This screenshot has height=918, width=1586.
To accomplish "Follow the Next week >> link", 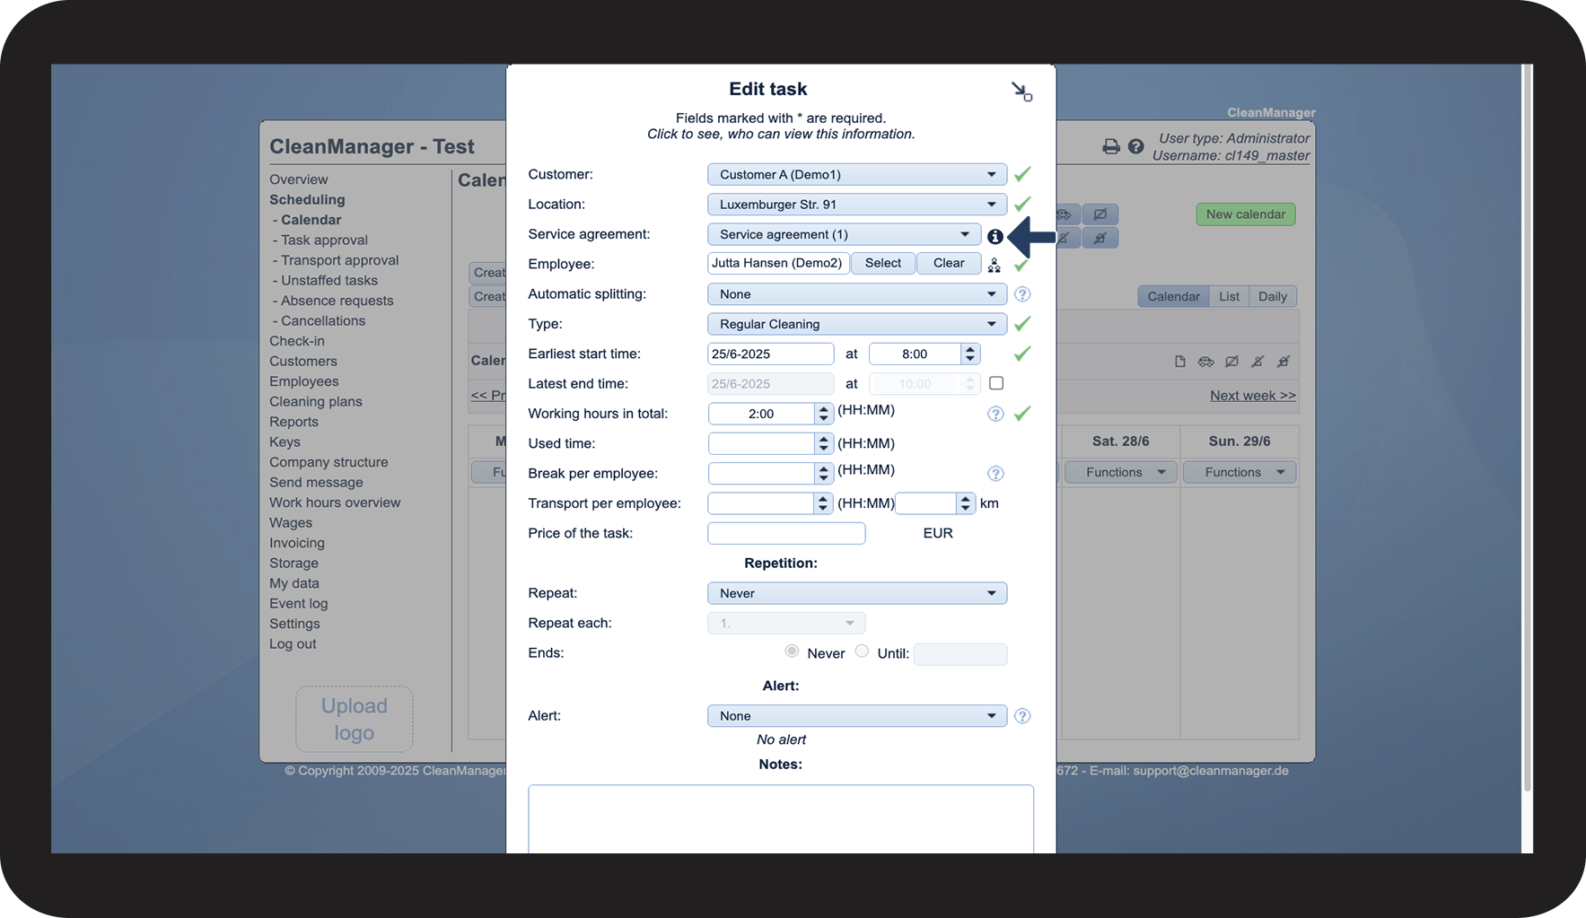I will (x=1253, y=396).
